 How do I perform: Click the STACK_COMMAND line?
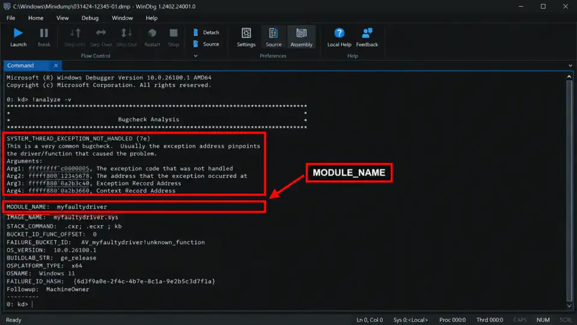pos(64,226)
